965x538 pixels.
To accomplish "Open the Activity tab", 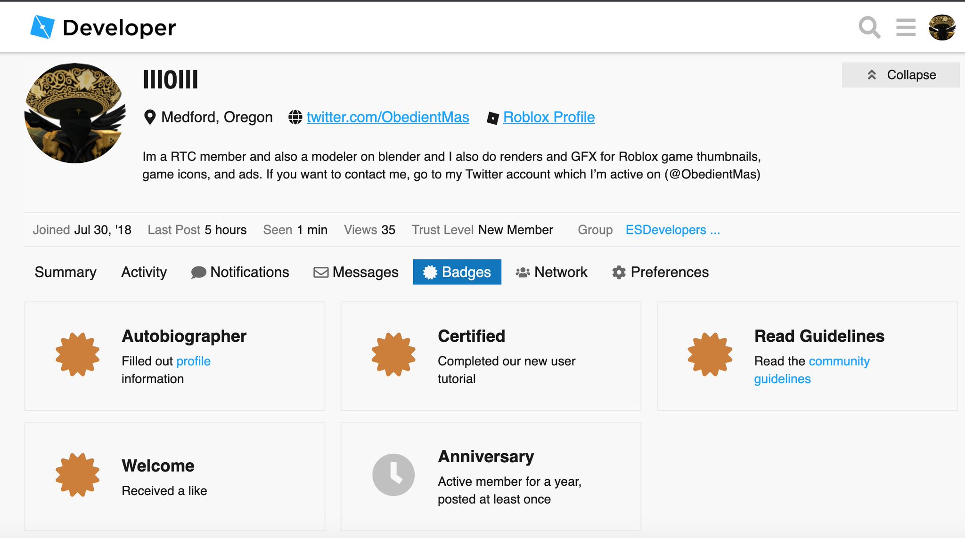I will [x=144, y=272].
